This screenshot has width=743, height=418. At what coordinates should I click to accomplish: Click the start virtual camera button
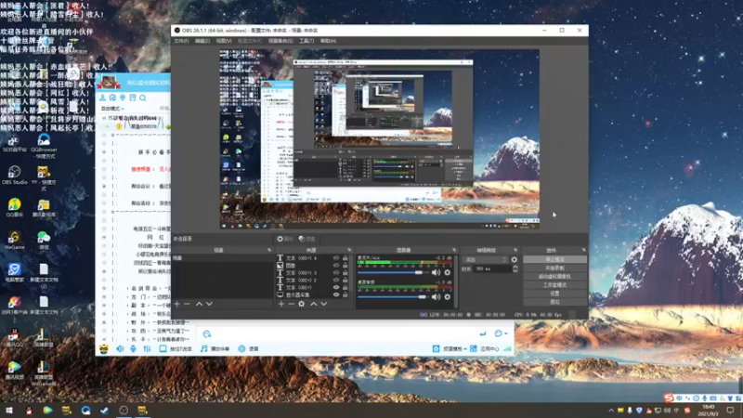(x=554, y=276)
